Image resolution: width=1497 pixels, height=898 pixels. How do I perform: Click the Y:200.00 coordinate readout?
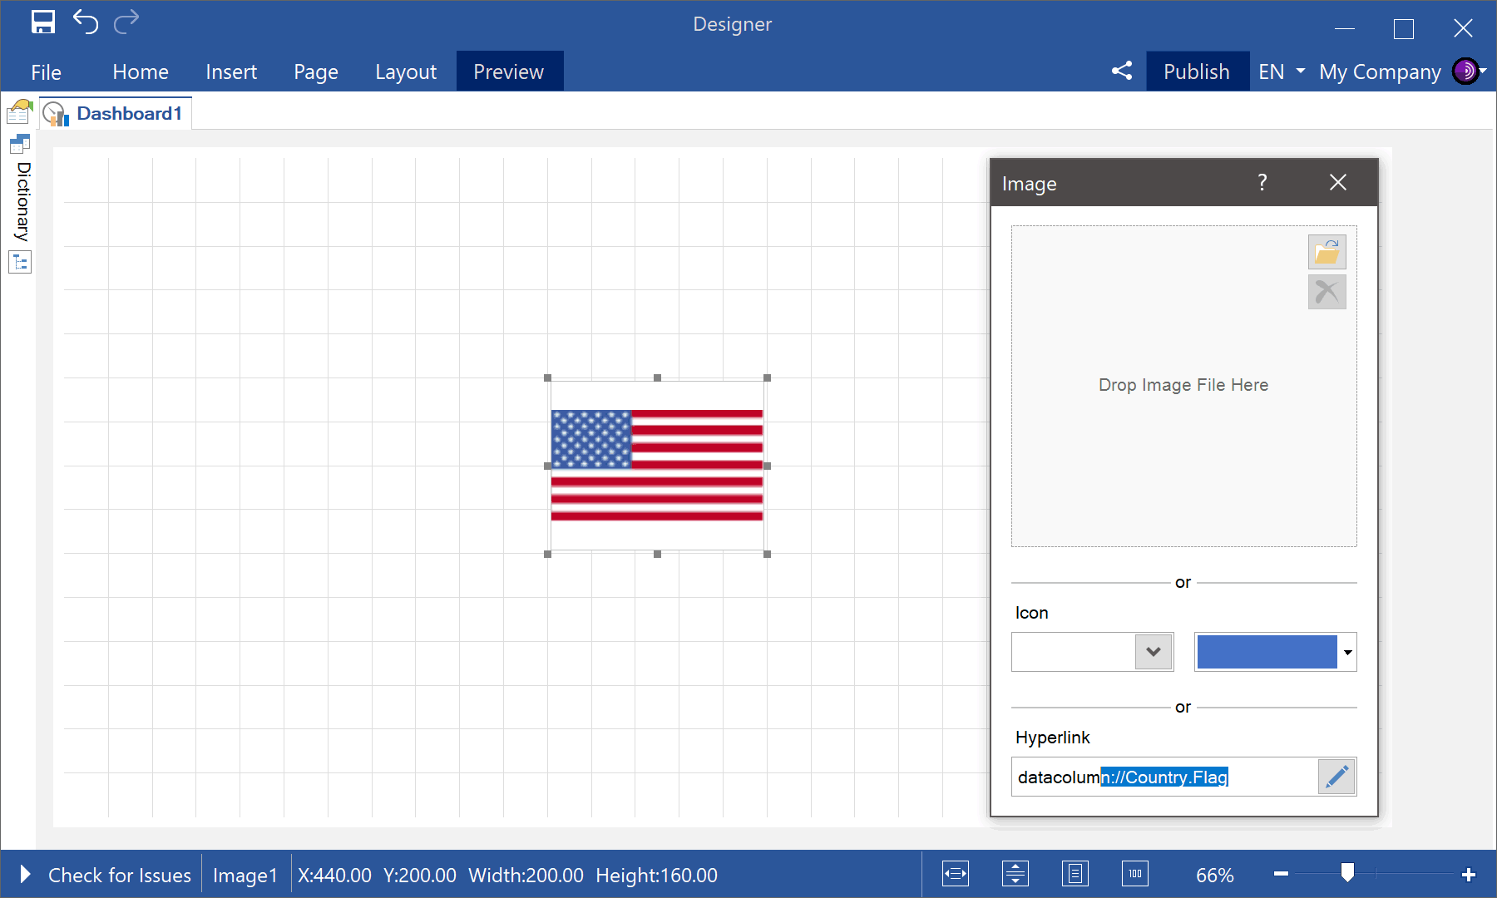click(419, 875)
